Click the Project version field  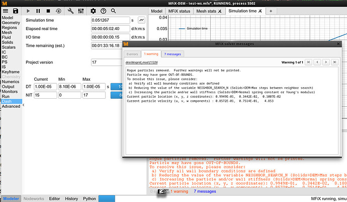click(x=107, y=62)
